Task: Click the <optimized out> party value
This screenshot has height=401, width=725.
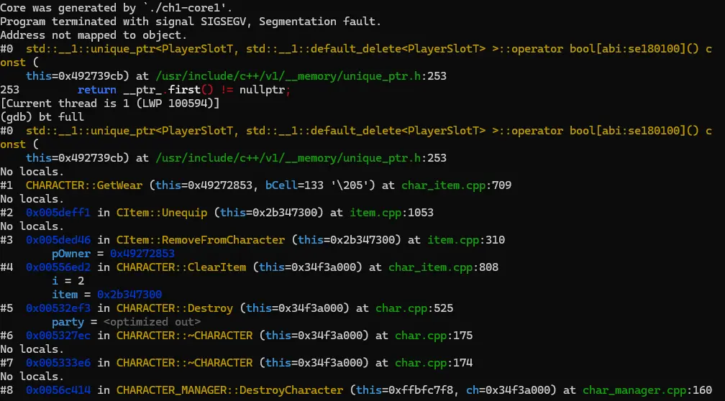Action: point(145,322)
